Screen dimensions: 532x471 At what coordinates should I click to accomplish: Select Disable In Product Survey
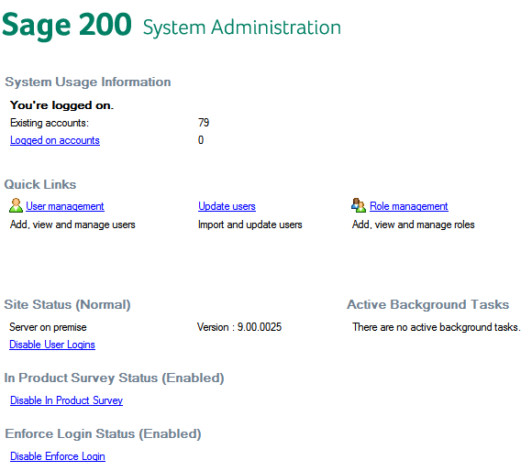tap(66, 400)
